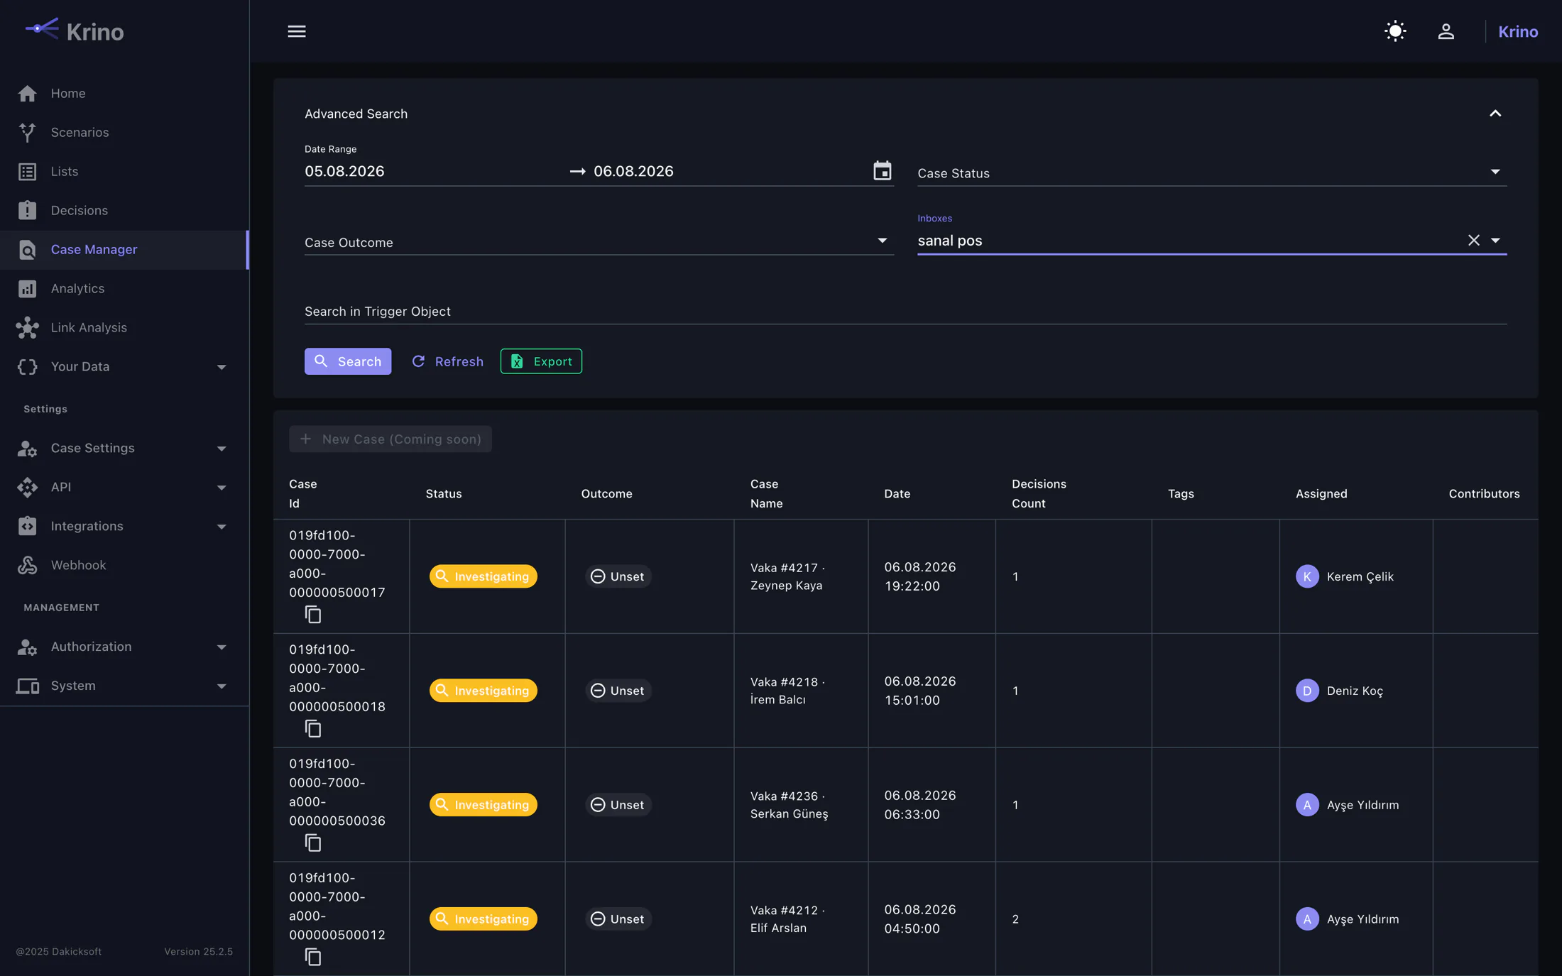This screenshot has height=976, width=1562.
Task: Click the Investigating badge for Vaka #4217
Action: [483, 576]
